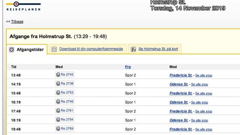Click the train icon for Re 2761
Screen dimensions: 240x135
58,111
